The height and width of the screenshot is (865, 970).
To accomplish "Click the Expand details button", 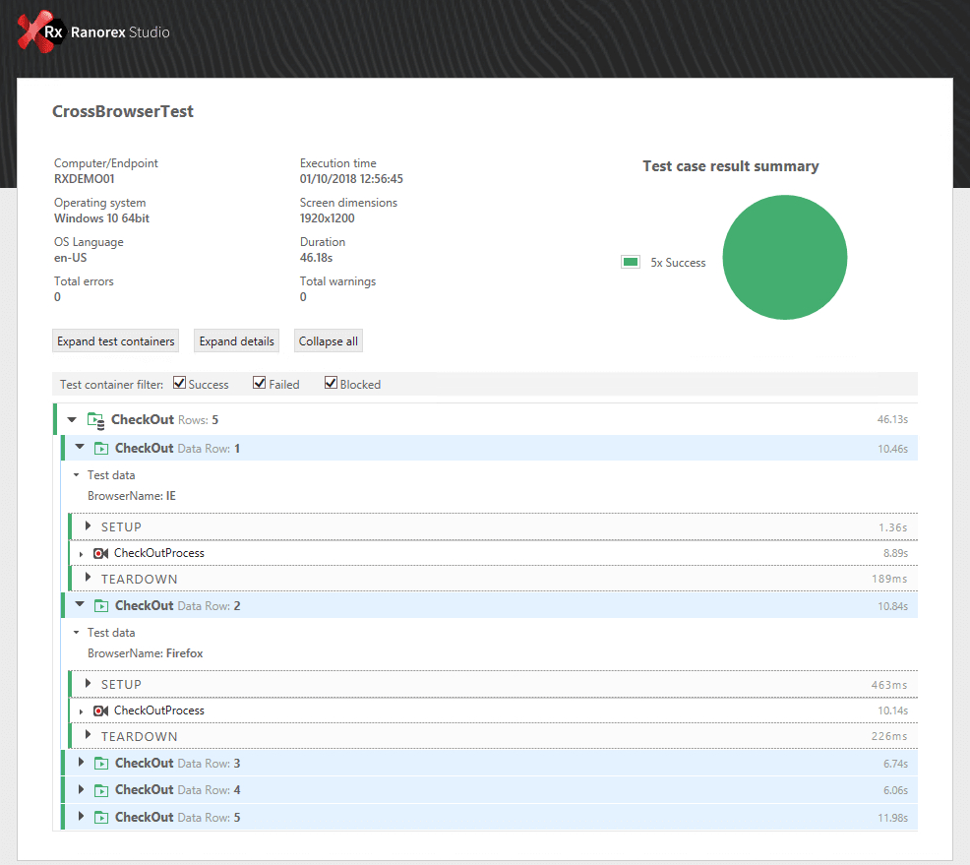I will [x=236, y=340].
